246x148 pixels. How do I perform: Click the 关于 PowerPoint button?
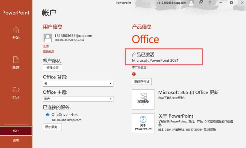(x=143, y=123)
